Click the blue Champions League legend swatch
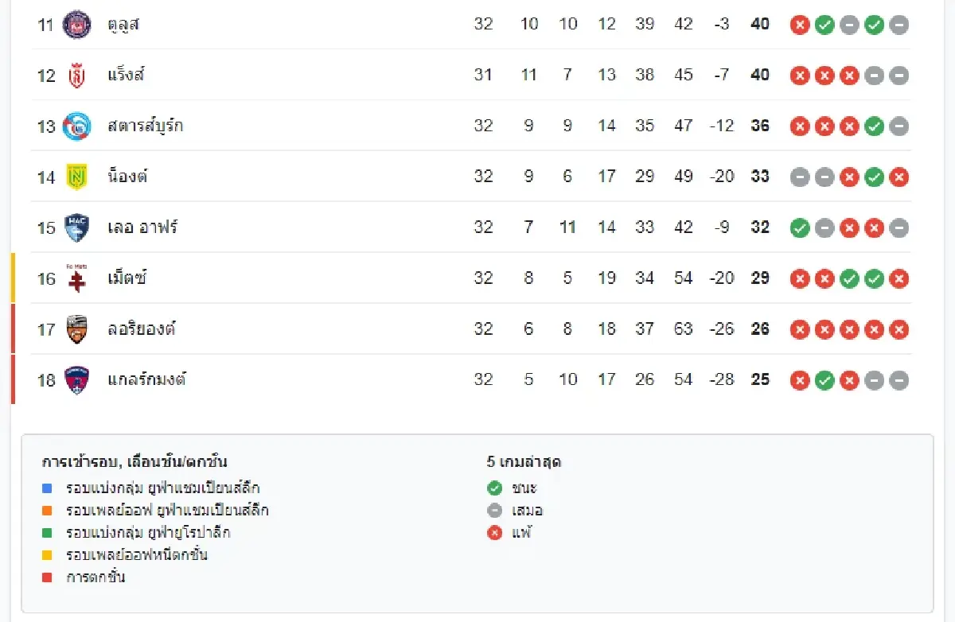Image resolution: width=955 pixels, height=622 pixels. pos(47,488)
